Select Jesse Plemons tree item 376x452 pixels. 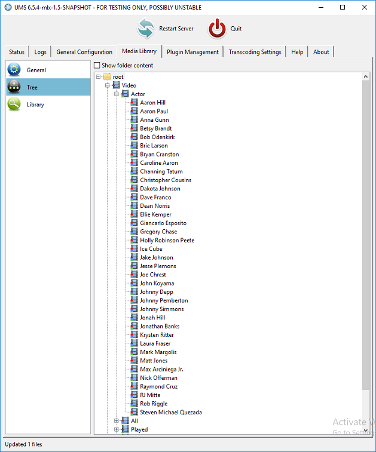pyautogui.click(x=158, y=266)
